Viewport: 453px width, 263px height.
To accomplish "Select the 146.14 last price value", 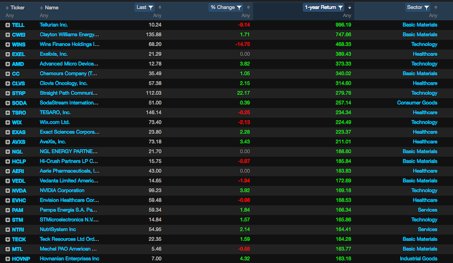I will (x=154, y=113).
